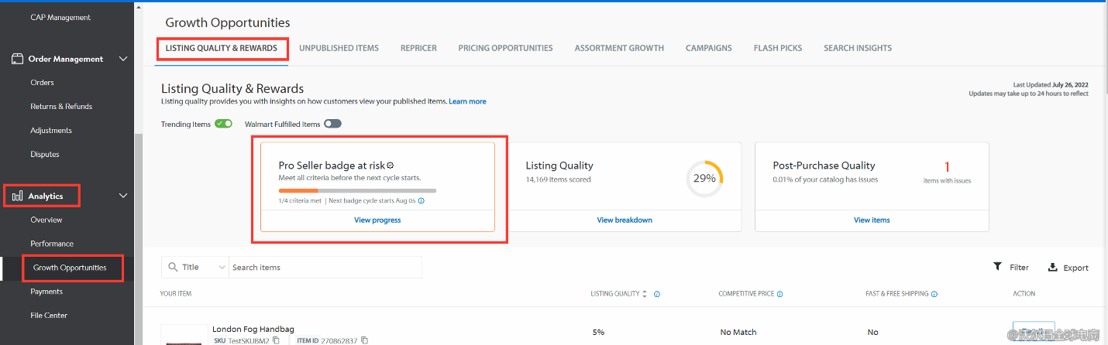
Task: Click the Fast & Free Shipping info icon
Action: point(935,294)
